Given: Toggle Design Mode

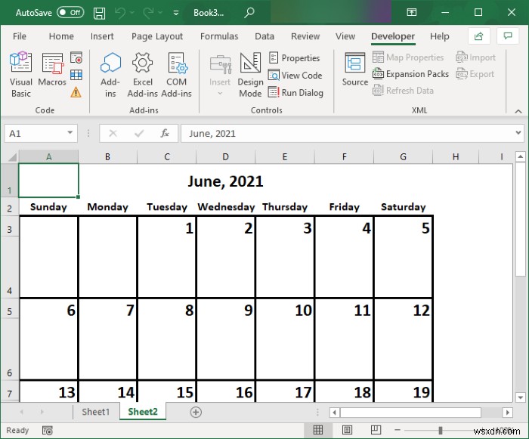Looking at the screenshot, I should [x=250, y=75].
